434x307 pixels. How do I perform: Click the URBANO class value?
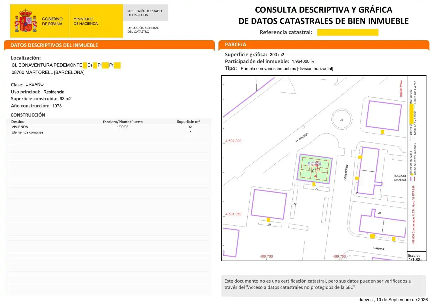click(35, 84)
